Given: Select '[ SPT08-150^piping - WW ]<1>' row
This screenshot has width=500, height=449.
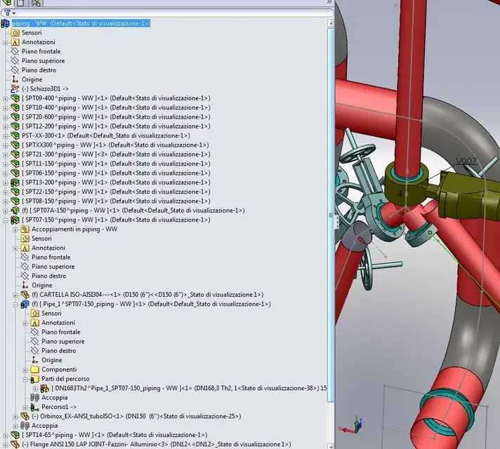Looking at the screenshot, I should (x=116, y=201).
